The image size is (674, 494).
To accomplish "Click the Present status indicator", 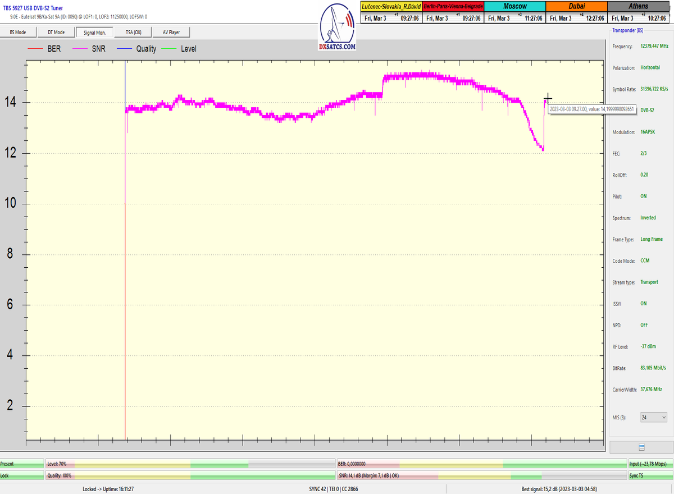I will (22, 464).
